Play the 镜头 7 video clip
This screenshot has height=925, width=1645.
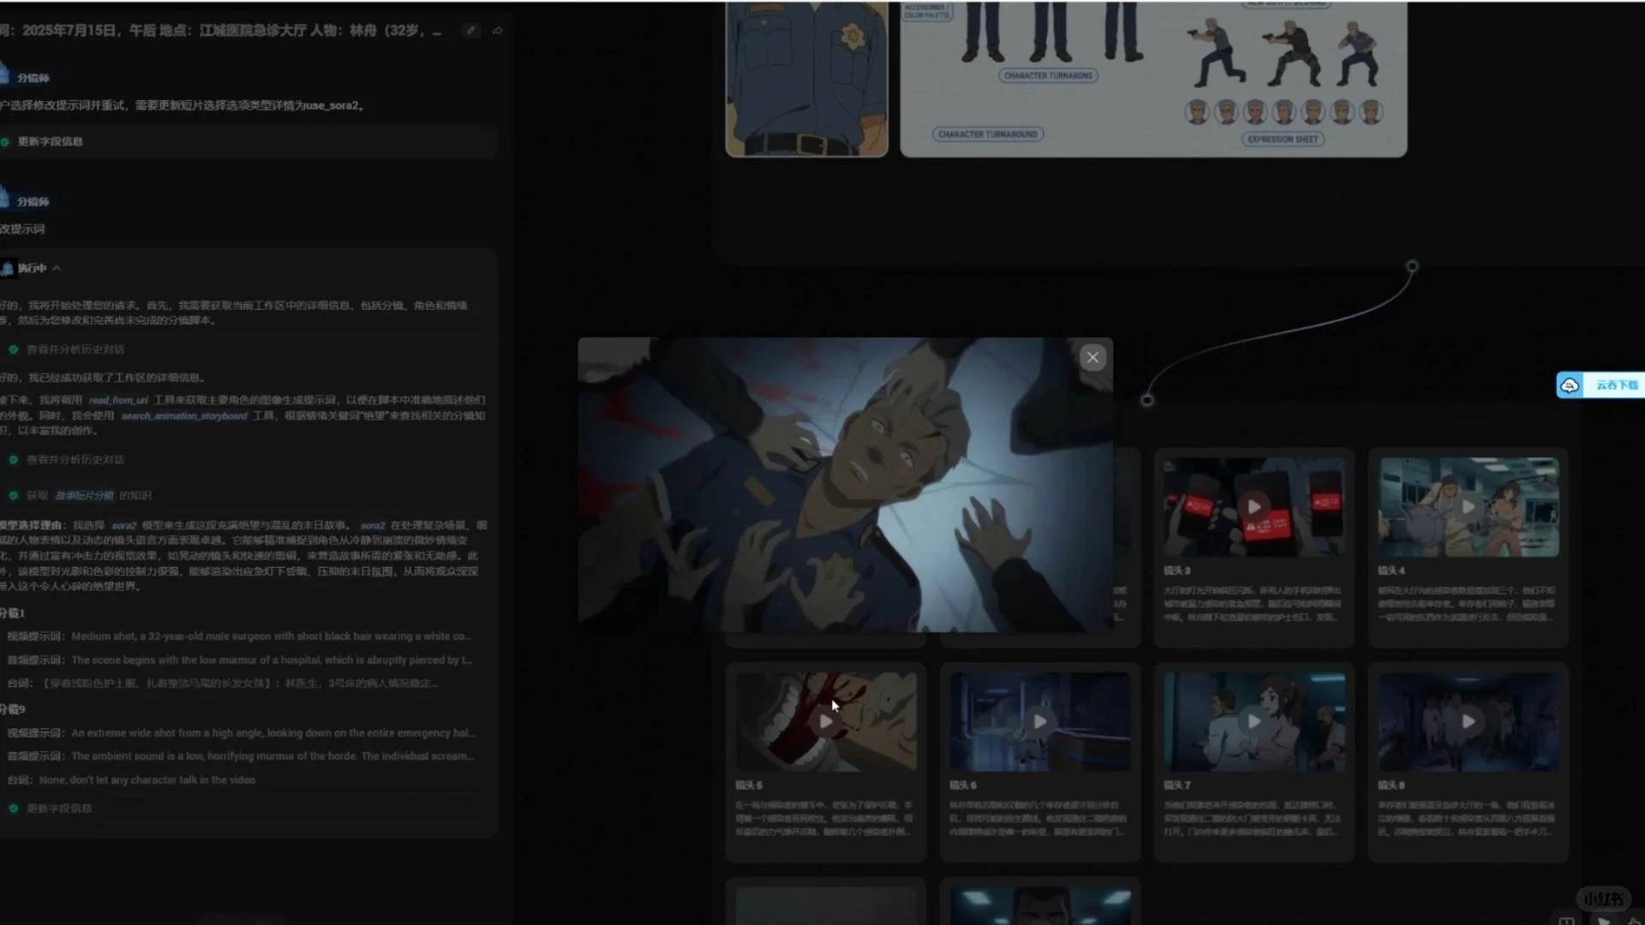point(1253,722)
